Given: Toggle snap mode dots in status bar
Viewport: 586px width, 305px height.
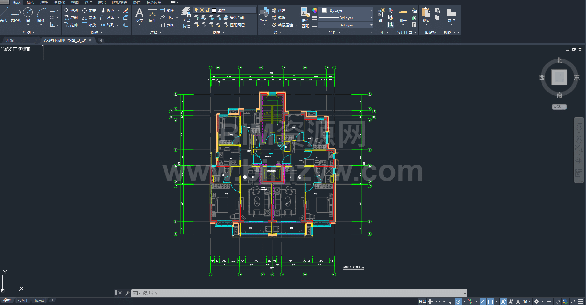Looking at the screenshot, I should point(438,301).
